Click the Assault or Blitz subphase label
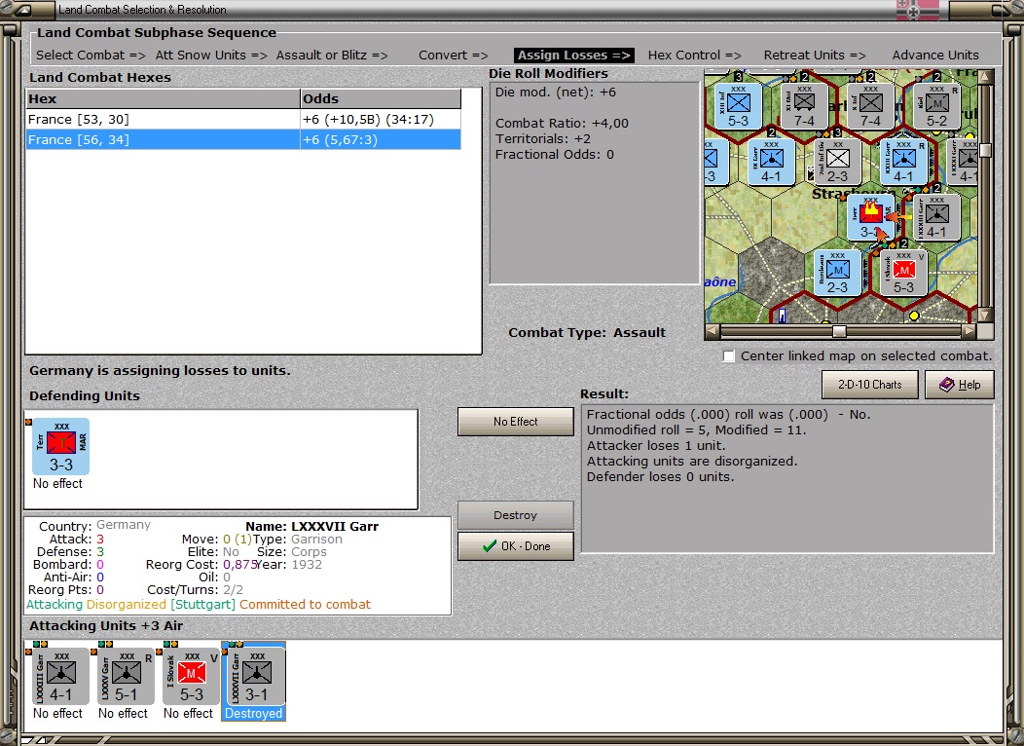Viewport: 1024px width, 746px height. coord(332,56)
